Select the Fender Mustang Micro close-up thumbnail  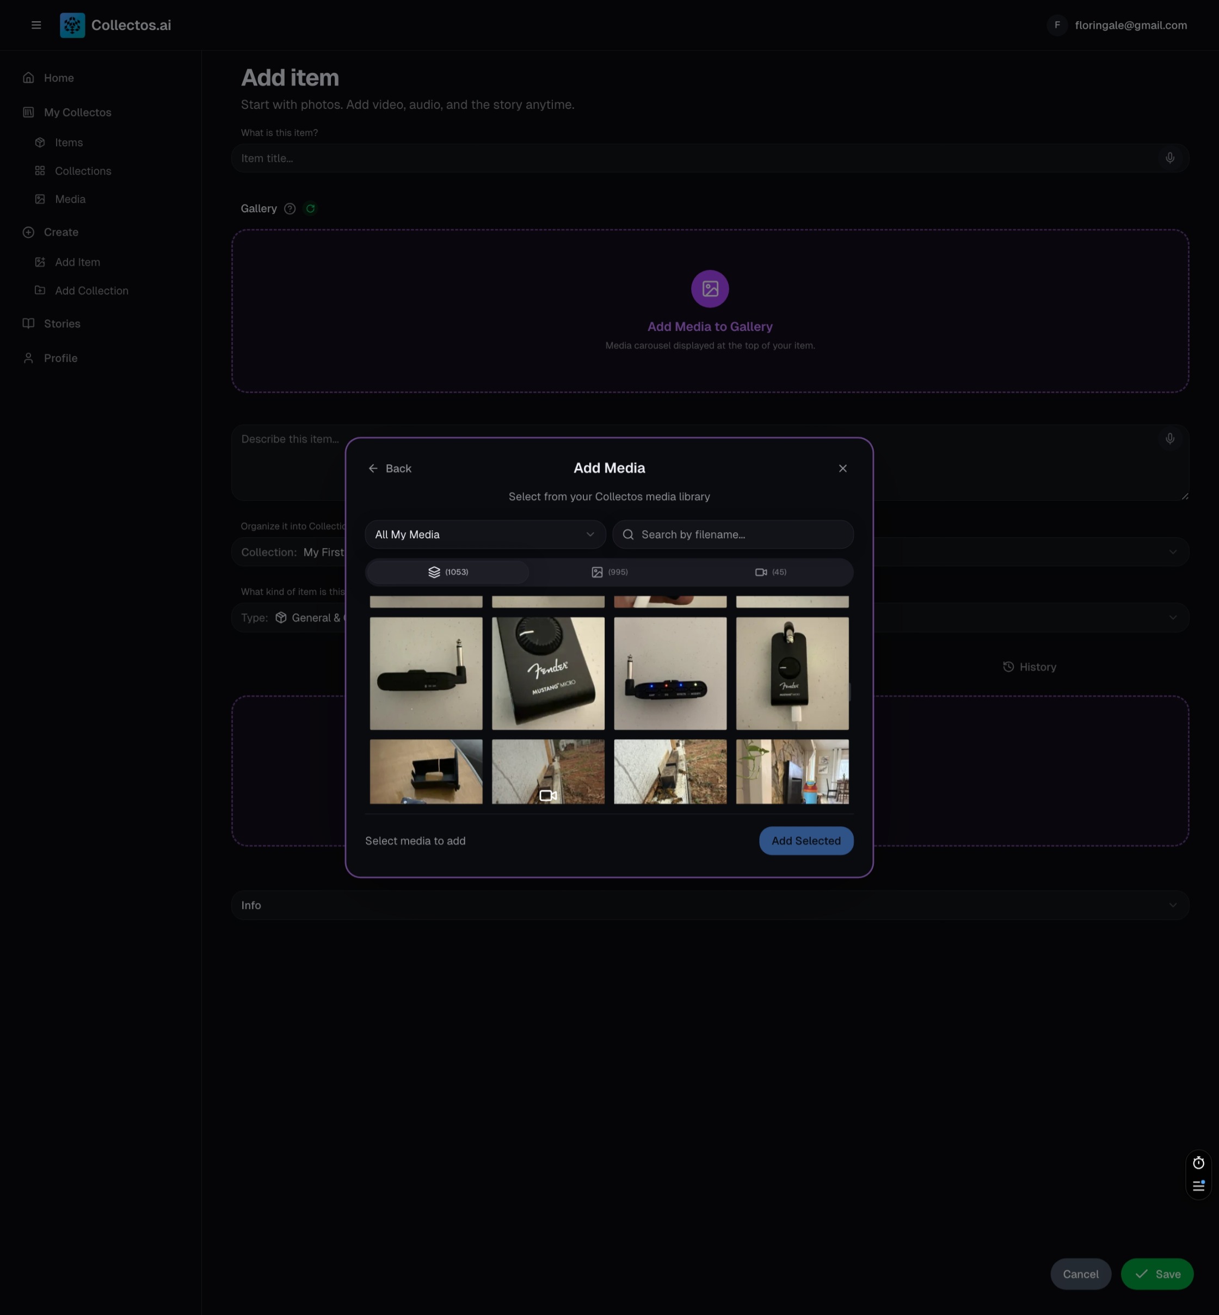(x=548, y=674)
